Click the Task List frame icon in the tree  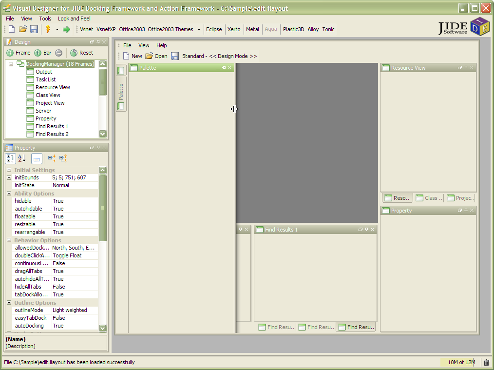(30, 80)
